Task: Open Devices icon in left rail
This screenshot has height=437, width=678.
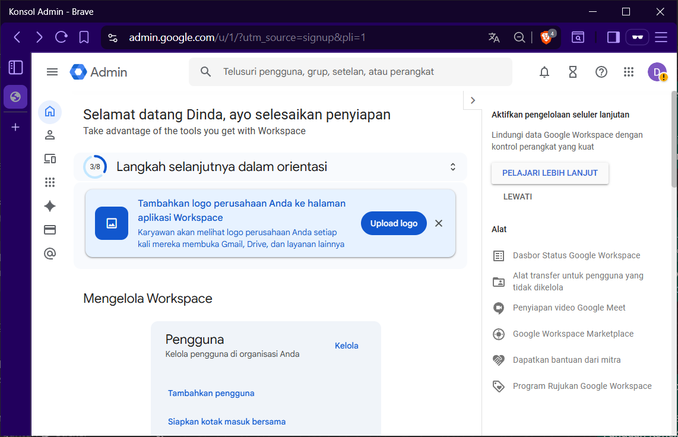Action: [x=50, y=159]
